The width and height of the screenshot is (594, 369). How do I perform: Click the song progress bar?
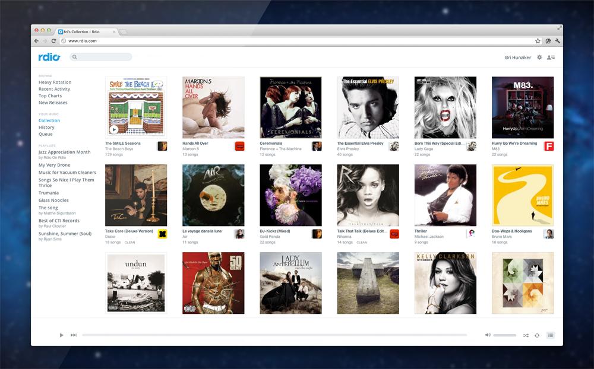(x=274, y=335)
